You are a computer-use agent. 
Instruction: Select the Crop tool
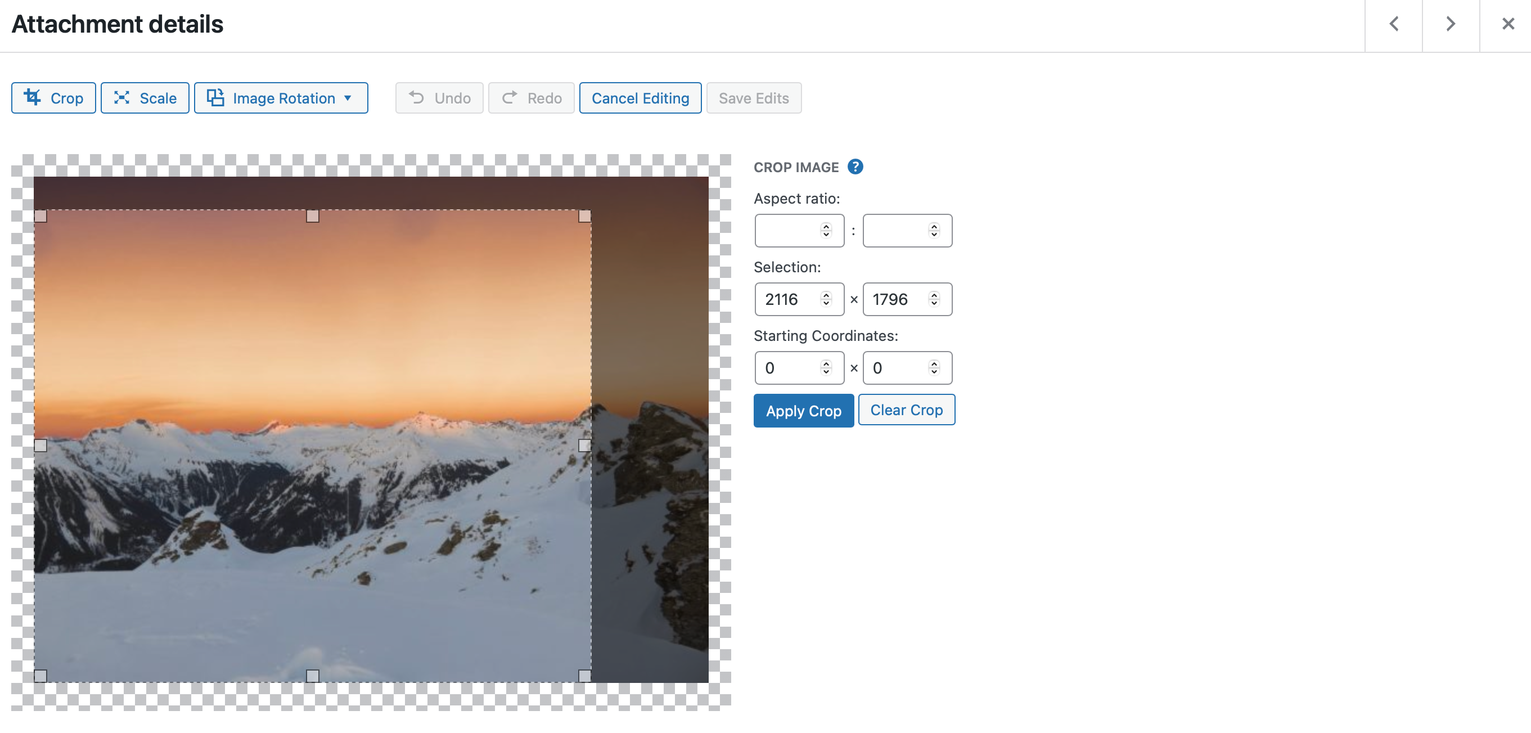pos(53,97)
